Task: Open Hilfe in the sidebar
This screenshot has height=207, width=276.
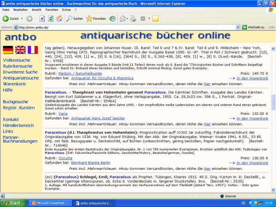Action: click(x=8, y=90)
